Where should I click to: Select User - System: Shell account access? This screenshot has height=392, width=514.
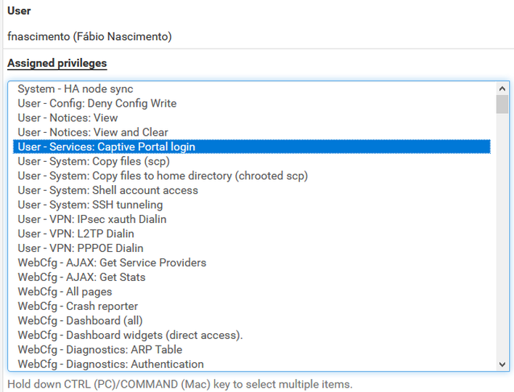tap(252, 190)
